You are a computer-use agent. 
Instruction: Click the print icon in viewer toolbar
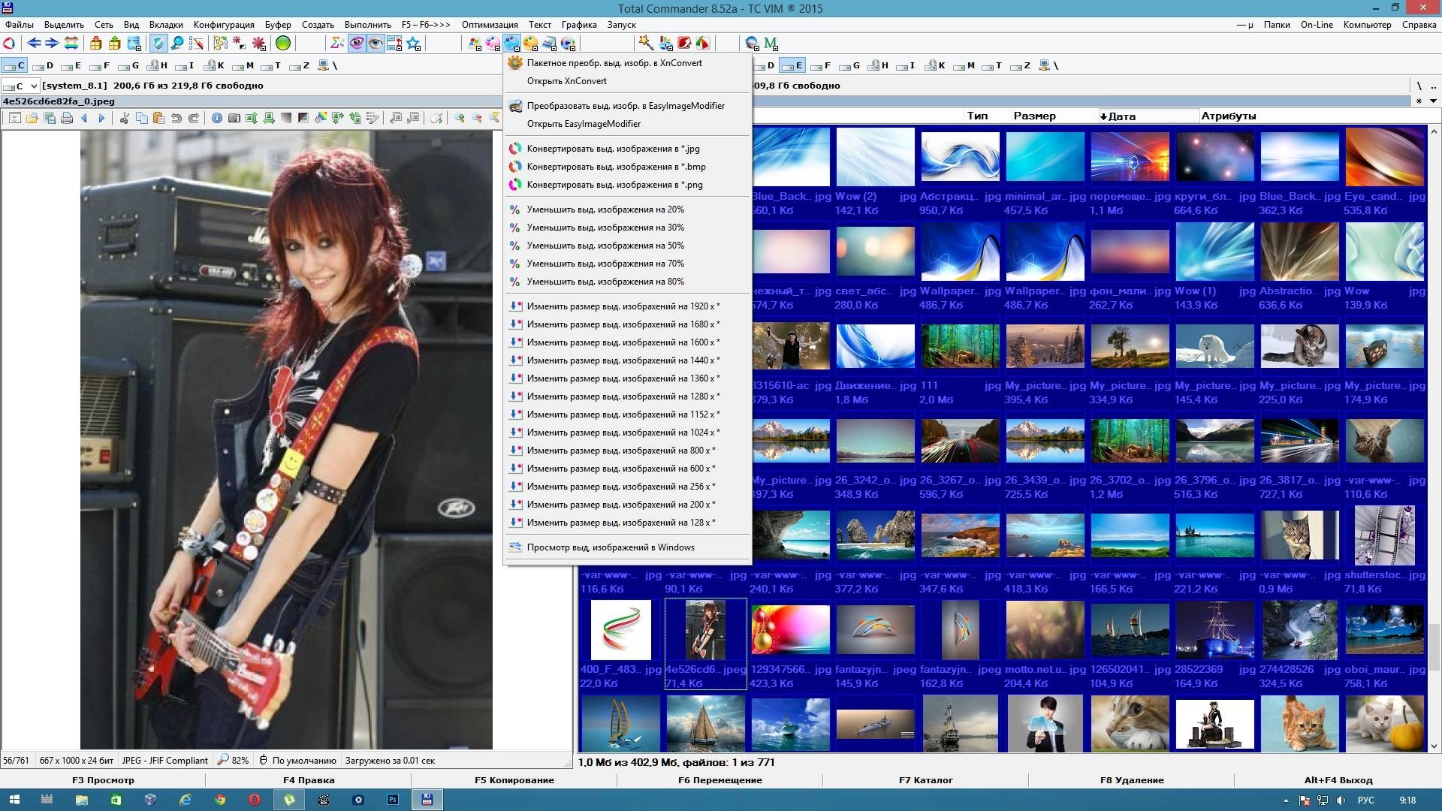click(67, 118)
